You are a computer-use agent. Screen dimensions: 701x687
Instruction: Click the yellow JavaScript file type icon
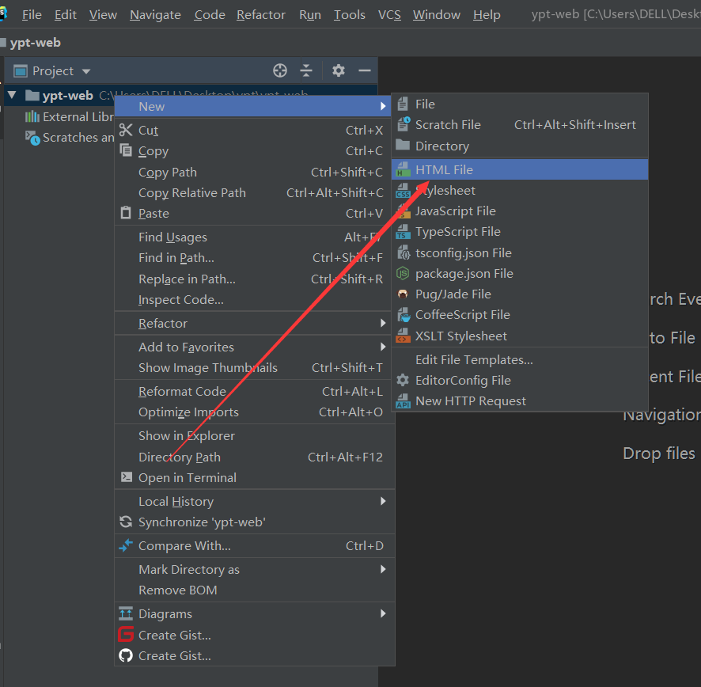pyautogui.click(x=403, y=211)
